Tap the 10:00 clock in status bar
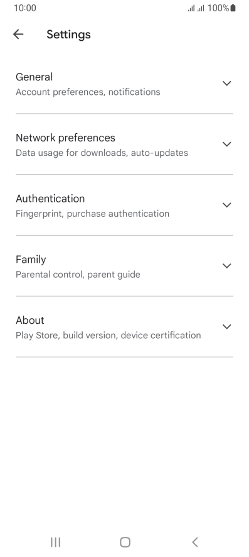Screen dimensions: 249x557 pyautogui.click(x=25, y=8)
